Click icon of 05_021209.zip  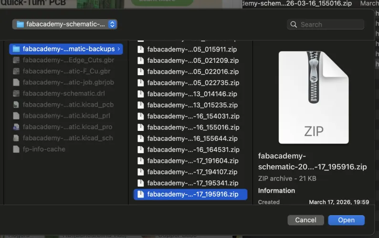pos(141,60)
